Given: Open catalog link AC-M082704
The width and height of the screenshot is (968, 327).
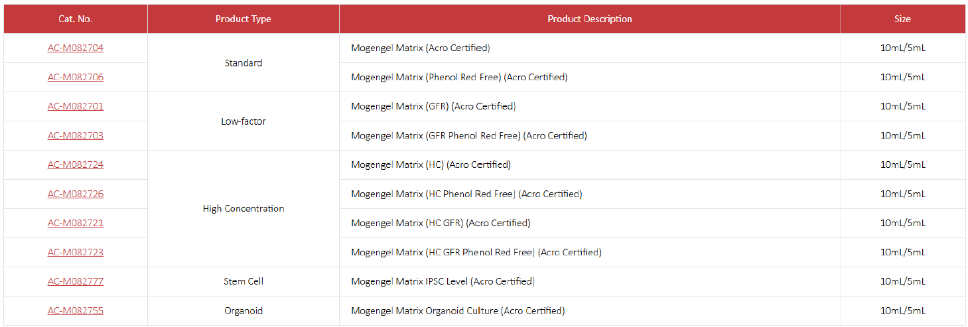Looking at the screenshot, I should [x=76, y=48].
